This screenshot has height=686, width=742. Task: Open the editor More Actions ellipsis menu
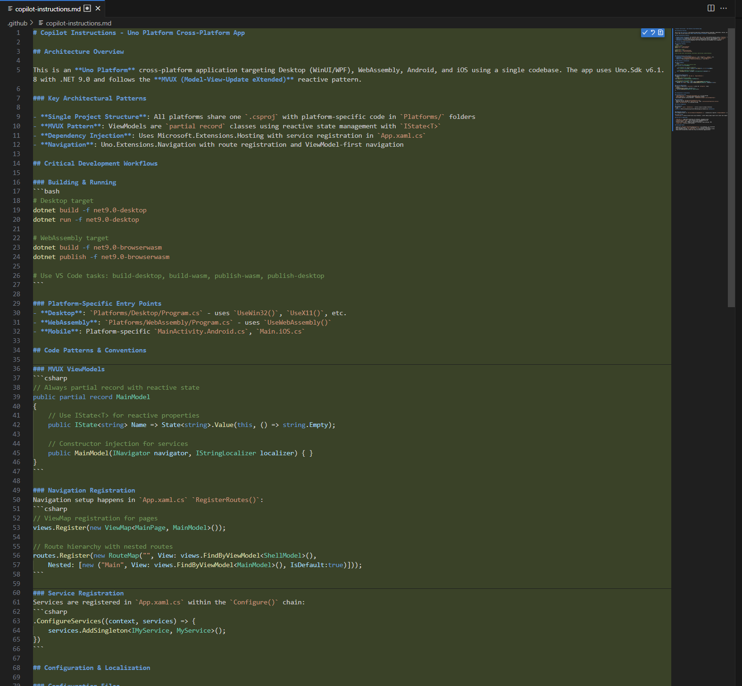(x=724, y=8)
